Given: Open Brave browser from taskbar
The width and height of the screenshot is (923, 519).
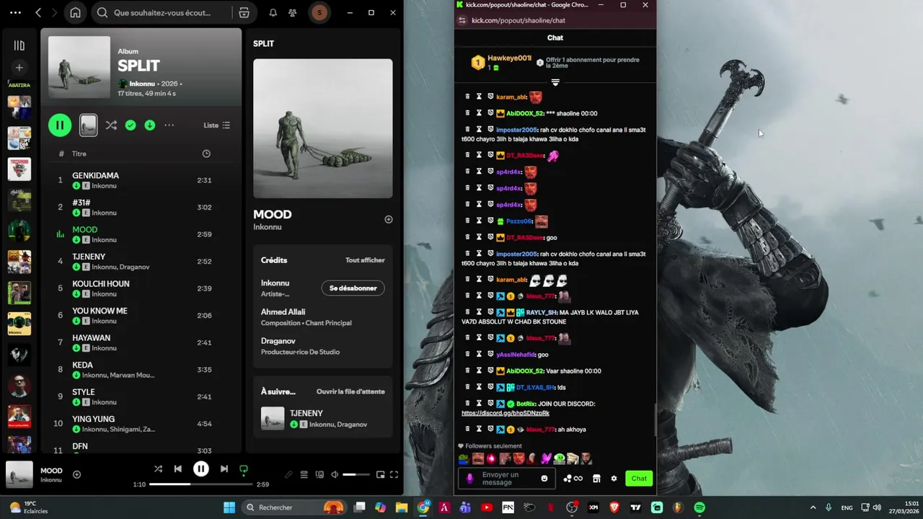Looking at the screenshot, I should (614, 507).
